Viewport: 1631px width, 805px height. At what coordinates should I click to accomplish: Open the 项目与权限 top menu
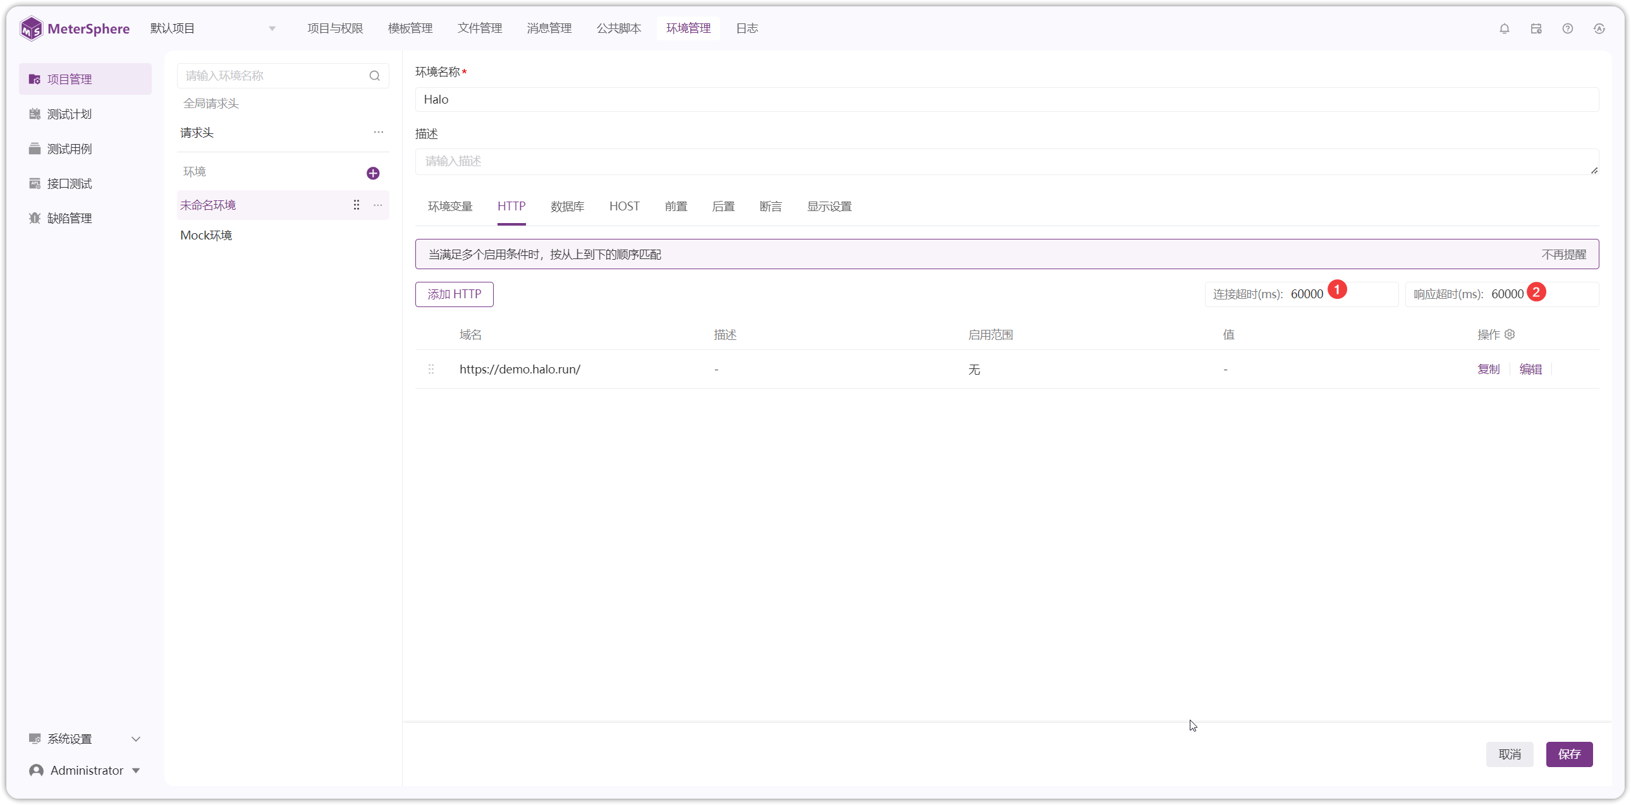click(x=335, y=28)
